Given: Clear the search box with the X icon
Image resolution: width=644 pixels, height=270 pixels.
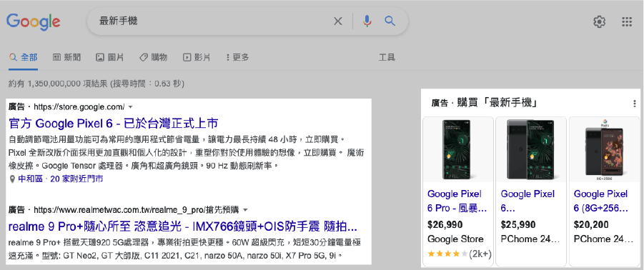Looking at the screenshot, I should [337, 21].
